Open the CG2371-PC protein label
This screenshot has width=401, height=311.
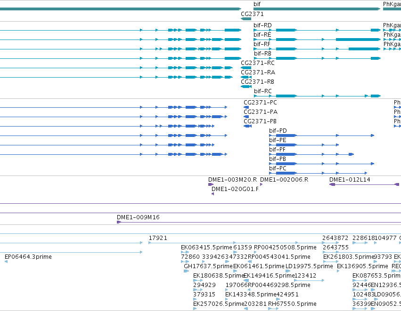tap(260, 103)
